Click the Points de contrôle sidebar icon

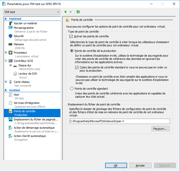pyautogui.click(x=10, y=111)
